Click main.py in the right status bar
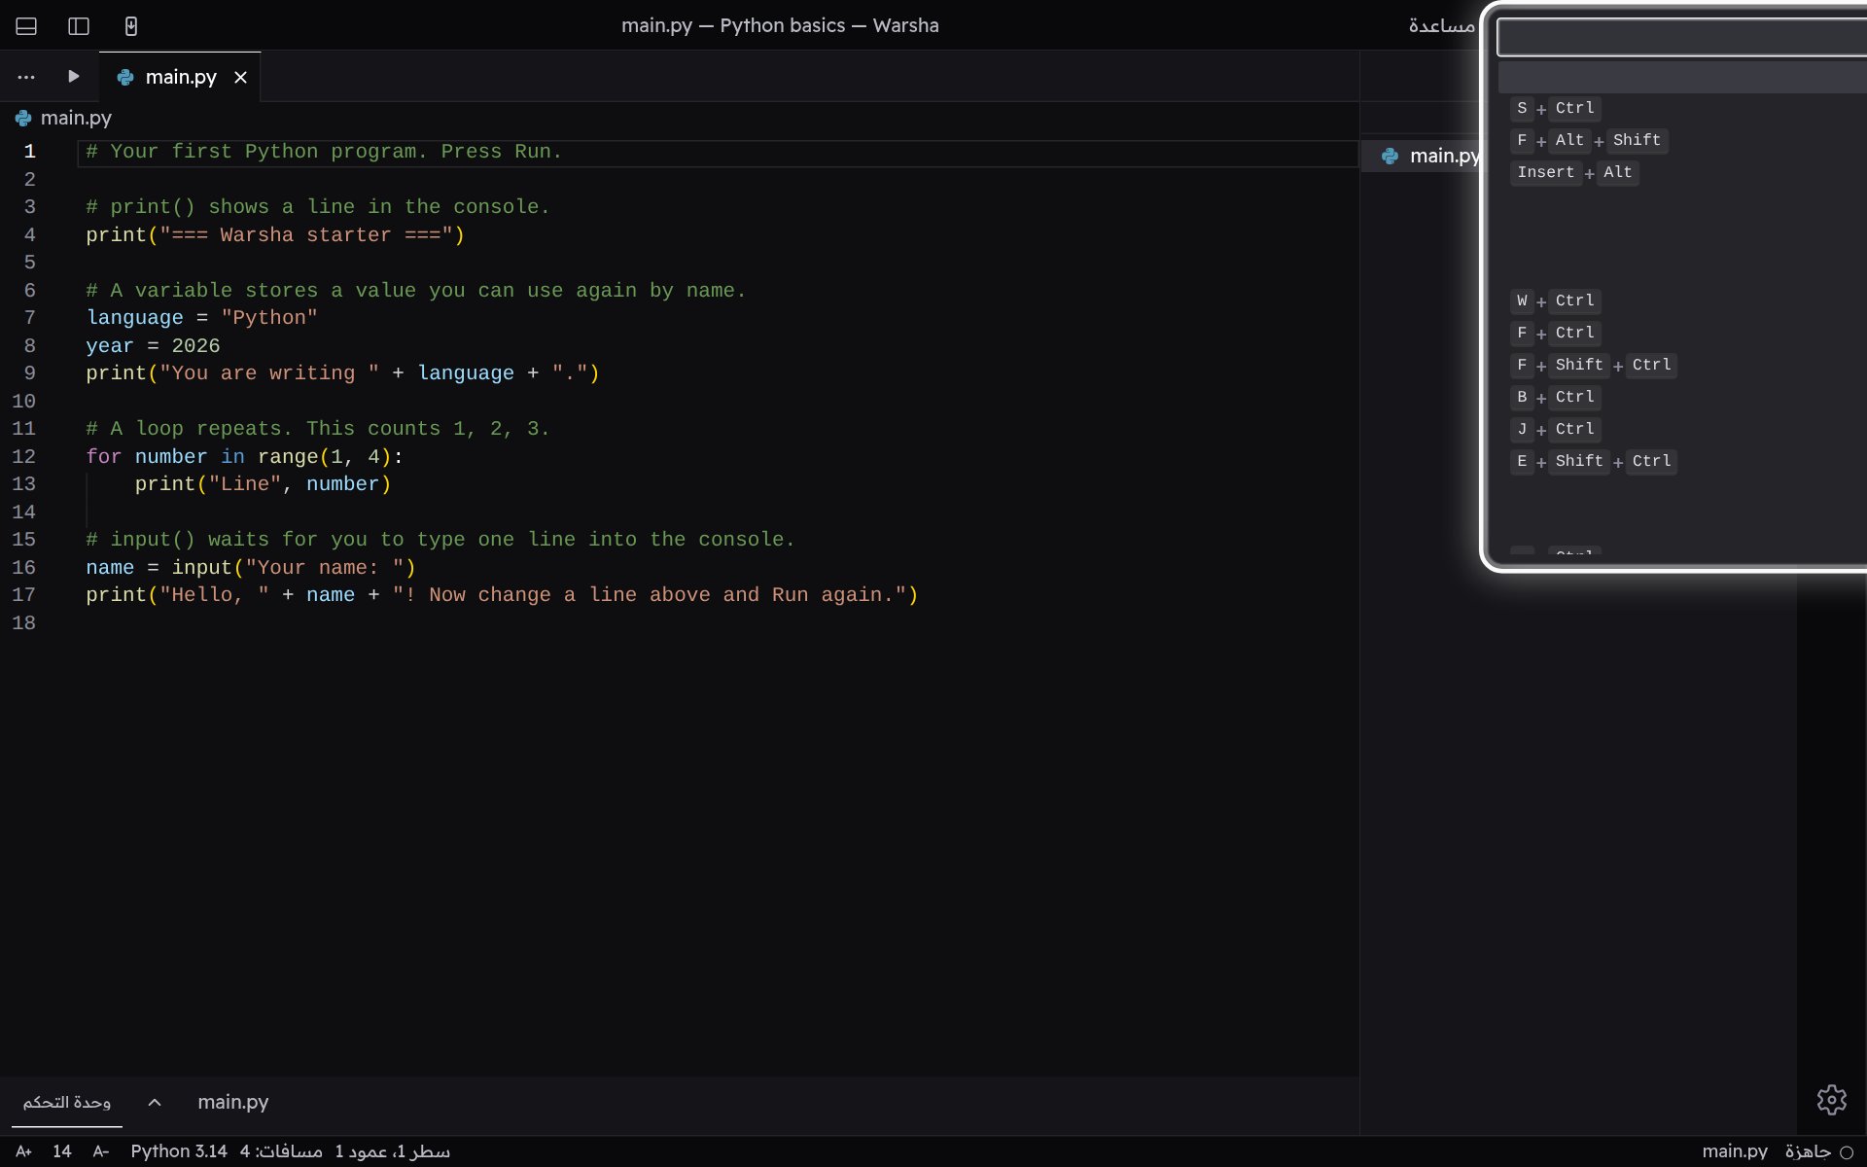 1735,1151
